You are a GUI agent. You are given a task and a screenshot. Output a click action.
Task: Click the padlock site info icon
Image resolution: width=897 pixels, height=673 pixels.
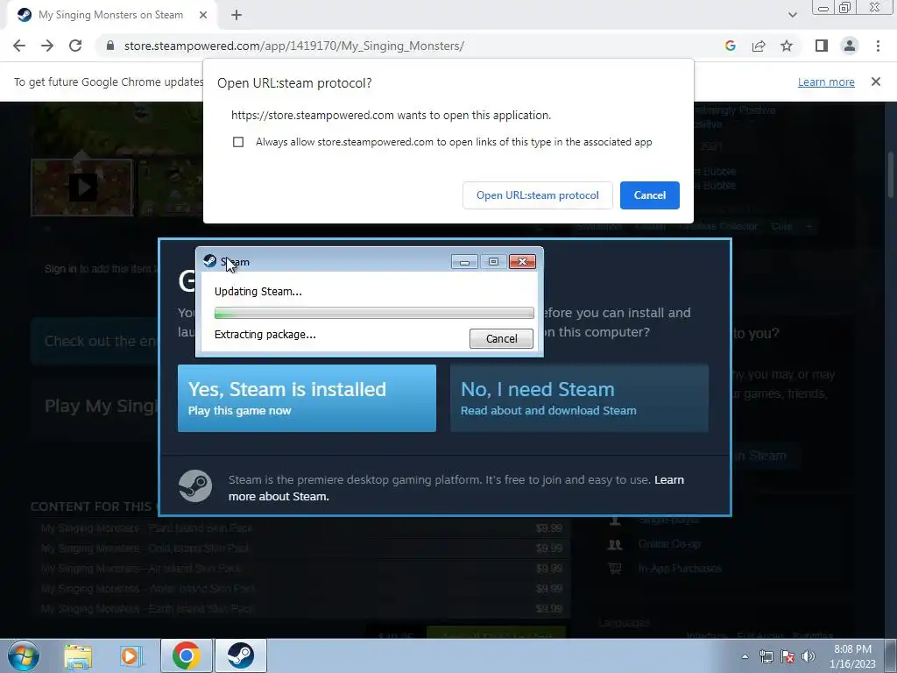pos(110,46)
